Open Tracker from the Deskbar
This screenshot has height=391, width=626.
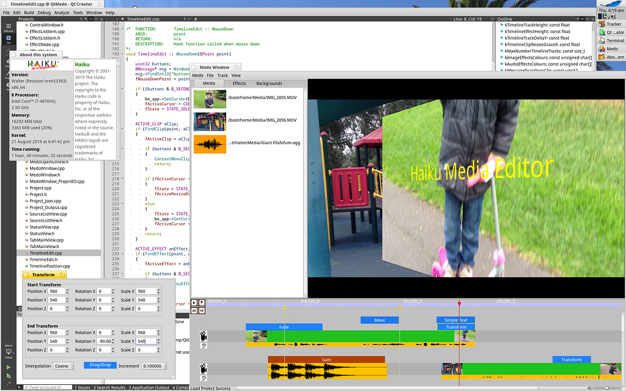pyautogui.click(x=611, y=24)
